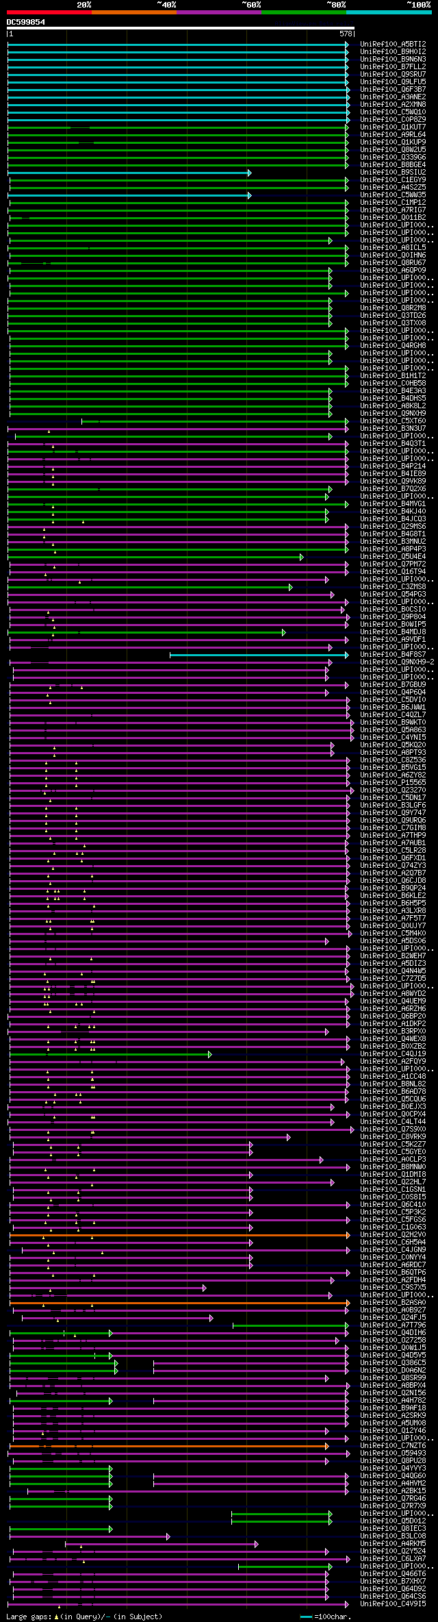This screenshot has height=1622, width=438.
Task: Open hit UniRef100_B4F8S7
Action: [393, 654]
